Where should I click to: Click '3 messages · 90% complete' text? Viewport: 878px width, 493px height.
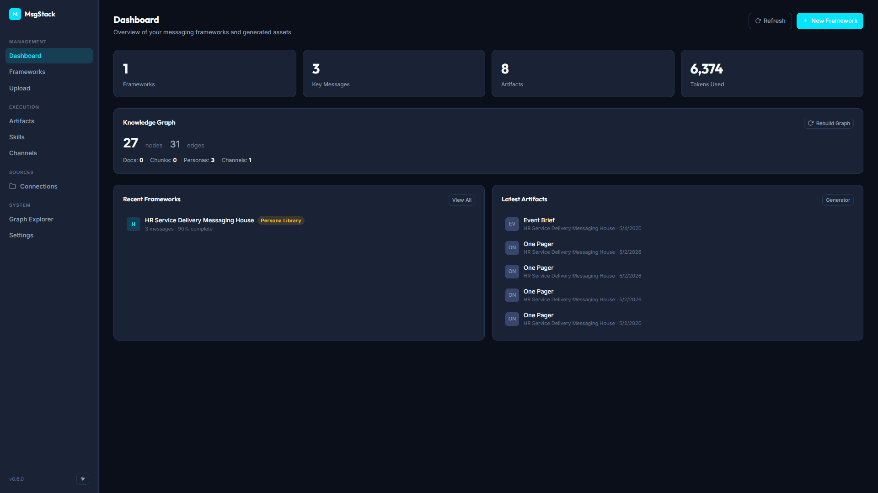tap(179, 229)
